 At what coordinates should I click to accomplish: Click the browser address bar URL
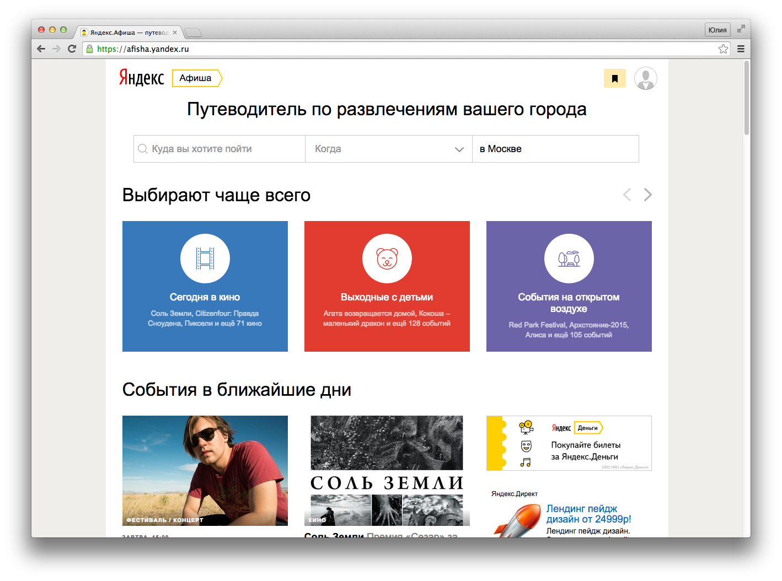[143, 49]
